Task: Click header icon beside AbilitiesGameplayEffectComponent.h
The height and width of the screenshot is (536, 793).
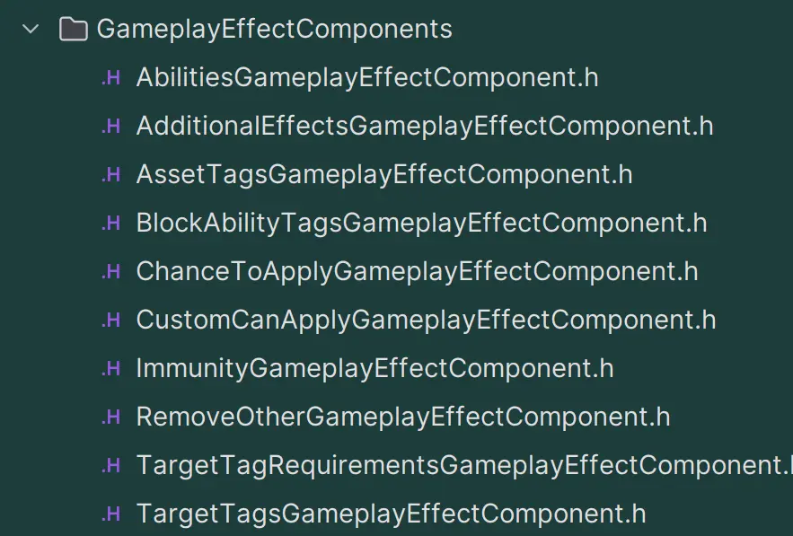Action: click(x=110, y=78)
